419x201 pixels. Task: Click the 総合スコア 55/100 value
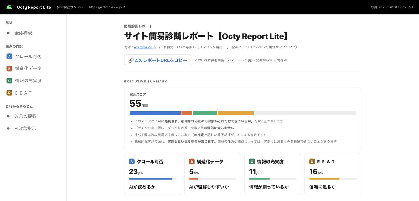[x=139, y=104]
